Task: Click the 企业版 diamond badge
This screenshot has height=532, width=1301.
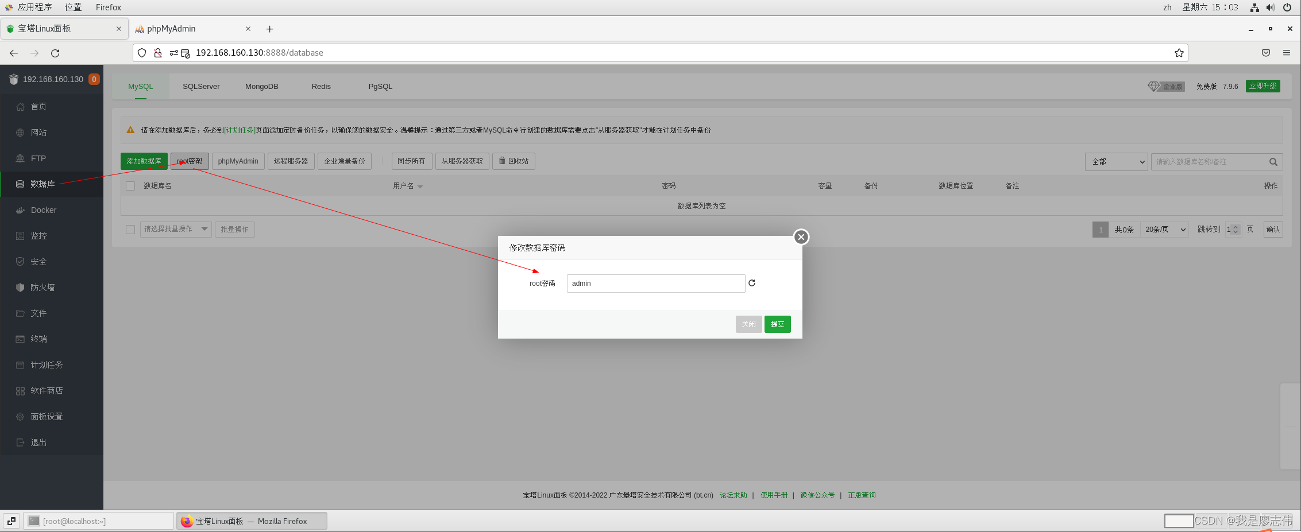Action: click(x=1166, y=86)
